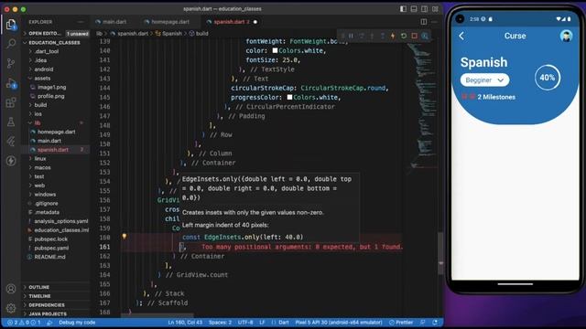This screenshot has width=586, height=329.
Task: Toggle the primary side bar layout icon
Action: click(x=403, y=9)
